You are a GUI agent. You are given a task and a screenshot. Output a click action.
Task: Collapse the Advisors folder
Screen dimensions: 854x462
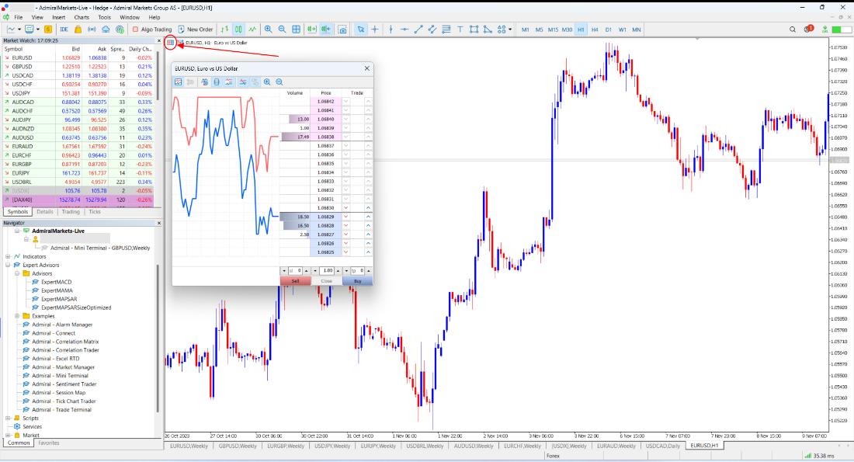tap(17, 273)
